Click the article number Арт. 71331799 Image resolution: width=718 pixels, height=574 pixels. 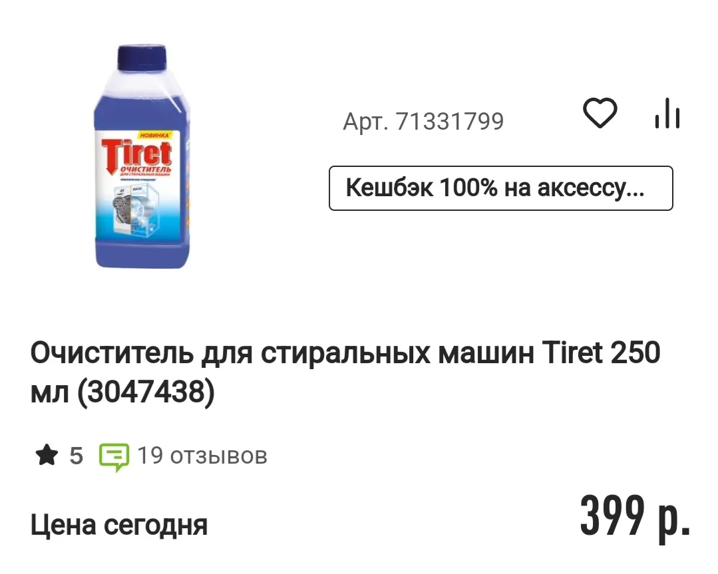tap(424, 121)
